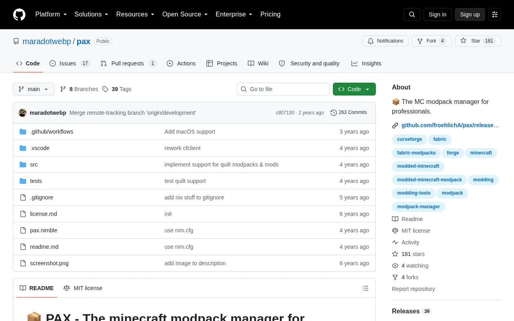Viewport: 514px width, 321px height.
Task: Expand the Platform menu
Action: point(51,14)
